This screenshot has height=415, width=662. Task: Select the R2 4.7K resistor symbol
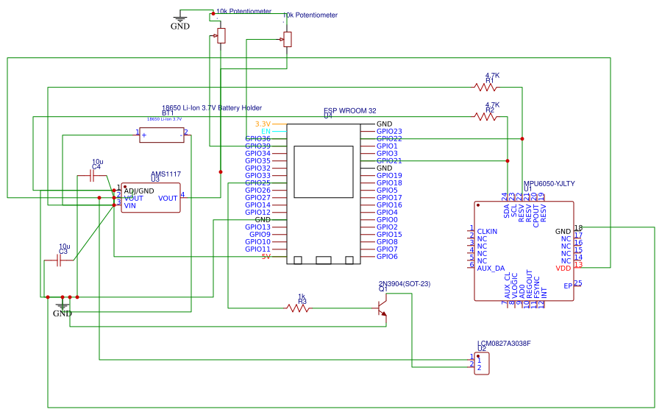pyautogui.click(x=485, y=116)
